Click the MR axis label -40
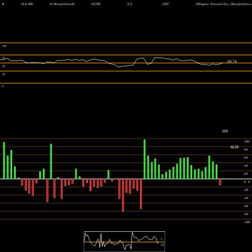The image size is (252, 252). [246, 198]
